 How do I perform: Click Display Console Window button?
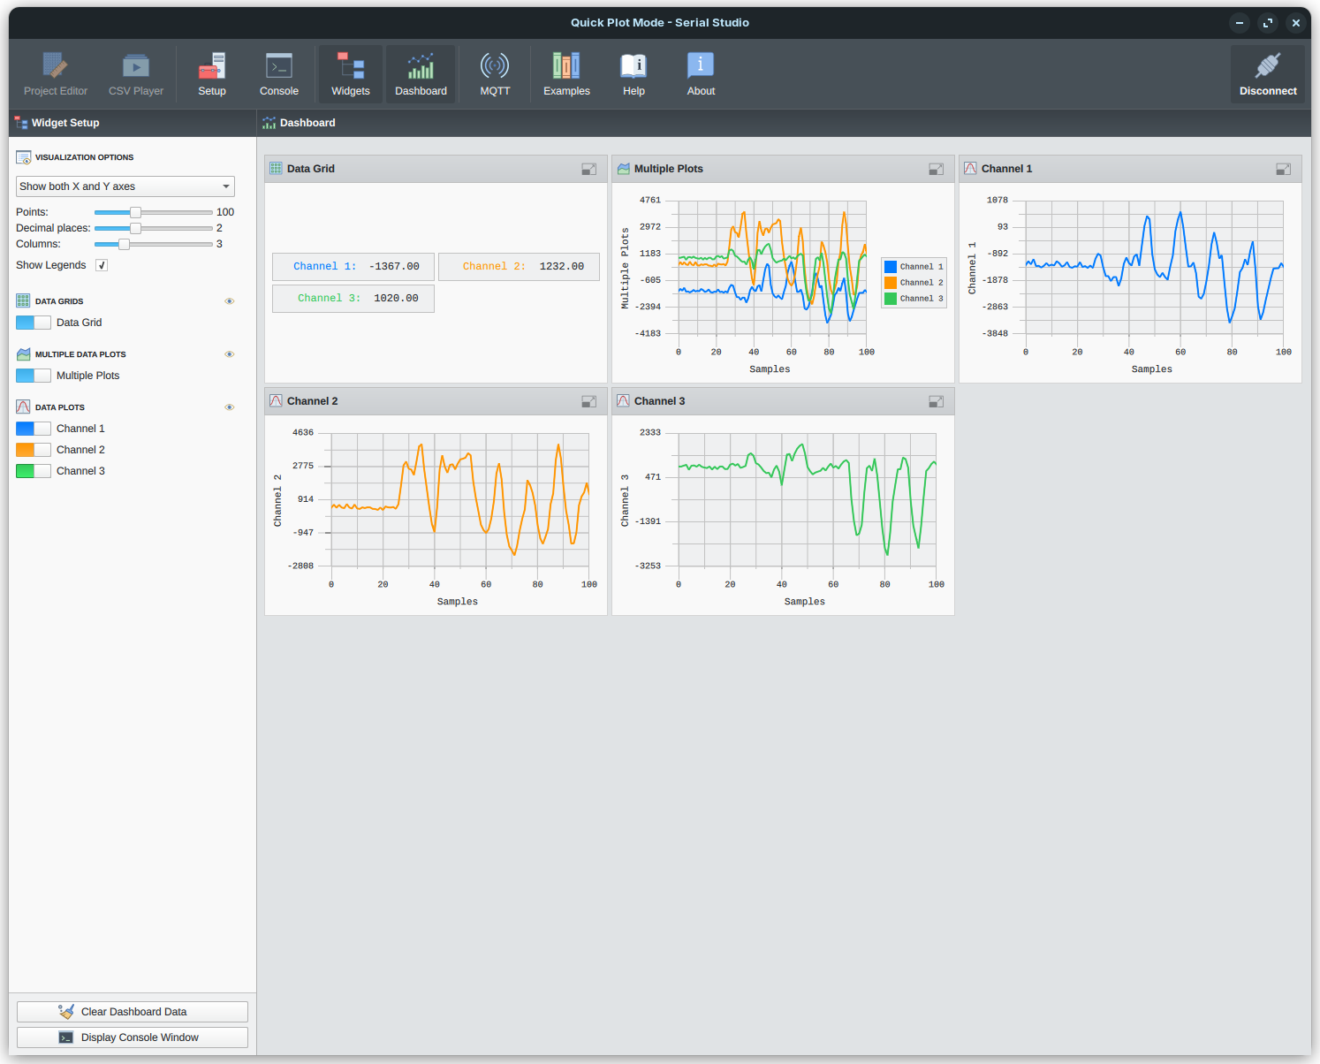133,1037
